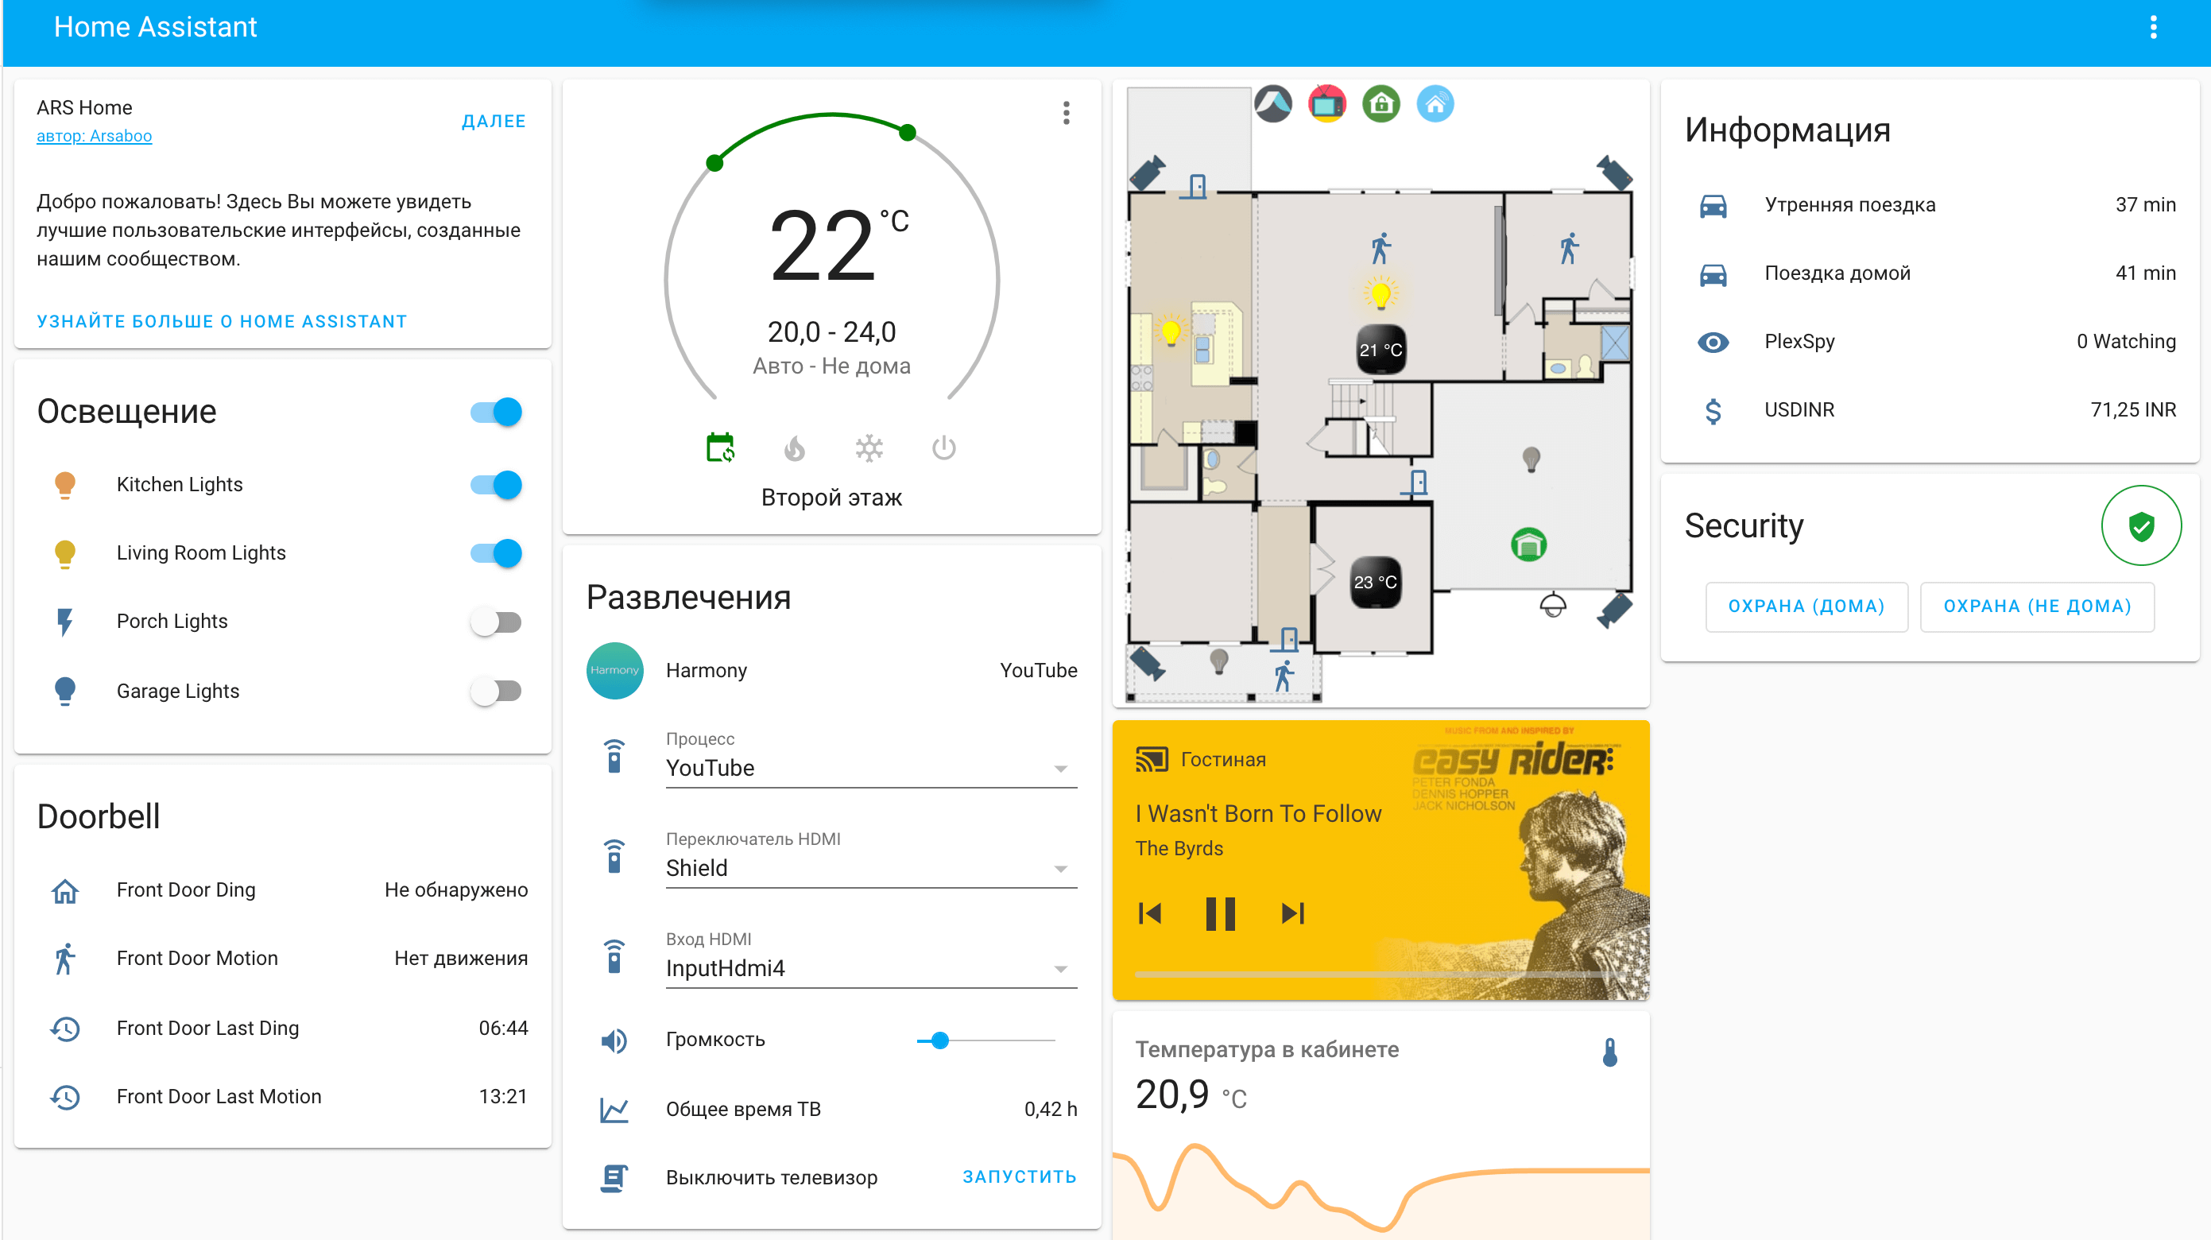Expand the Процесс YouTube dropdown
The width and height of the screenshot is (2211, 1240).
pyautogui.click(x=1063, y=767)
